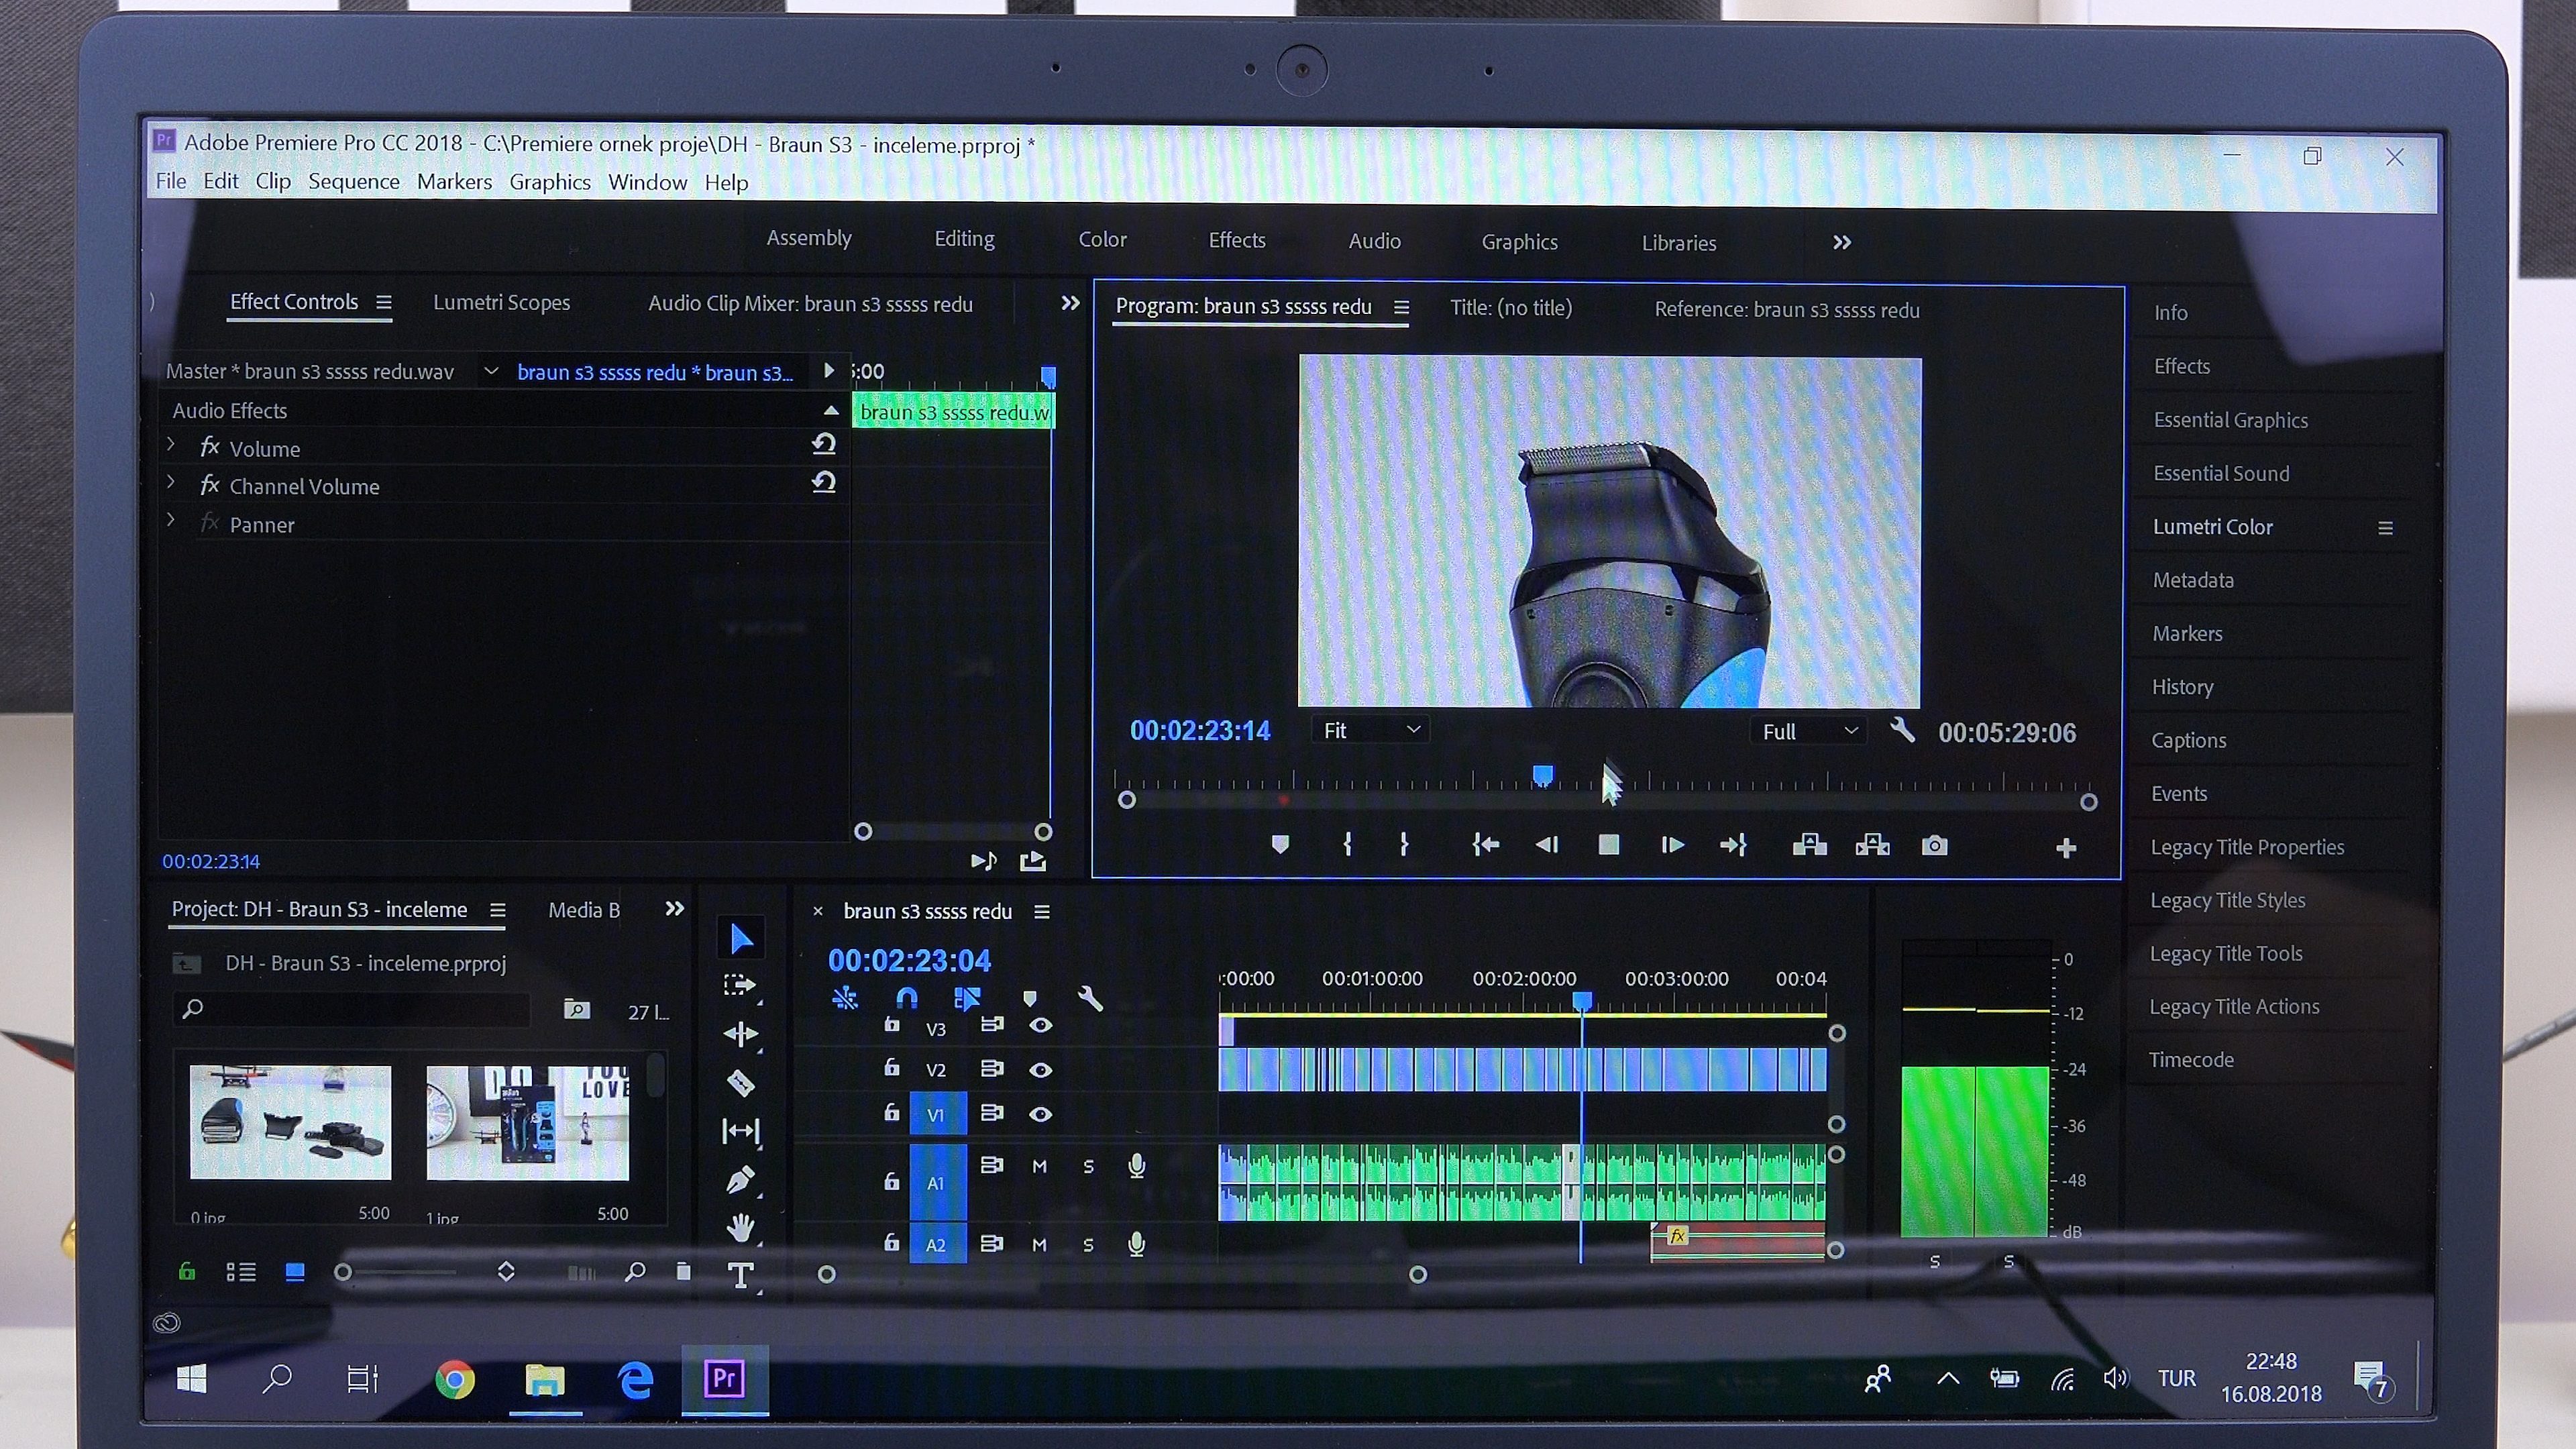Screen dimensions: 2576x1449
Task: Click Add Marker in Program monitor
Action: [x=1280, y=845]
